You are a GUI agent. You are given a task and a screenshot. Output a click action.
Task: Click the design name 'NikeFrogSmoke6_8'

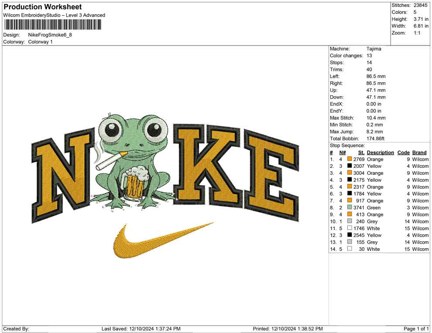50,35
